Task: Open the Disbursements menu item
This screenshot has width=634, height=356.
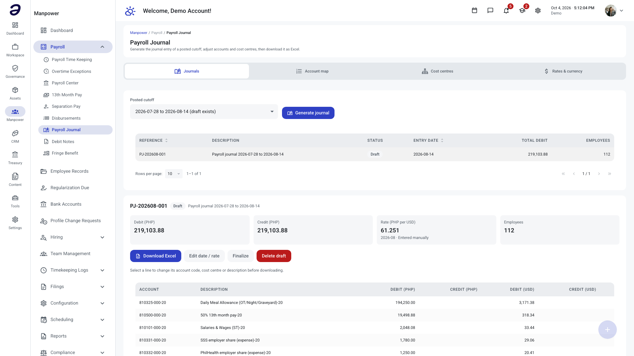Action: [75, 118]
